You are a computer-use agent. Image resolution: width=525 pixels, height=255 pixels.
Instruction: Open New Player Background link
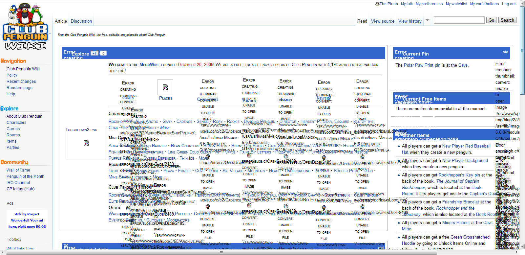pos(465,161)
